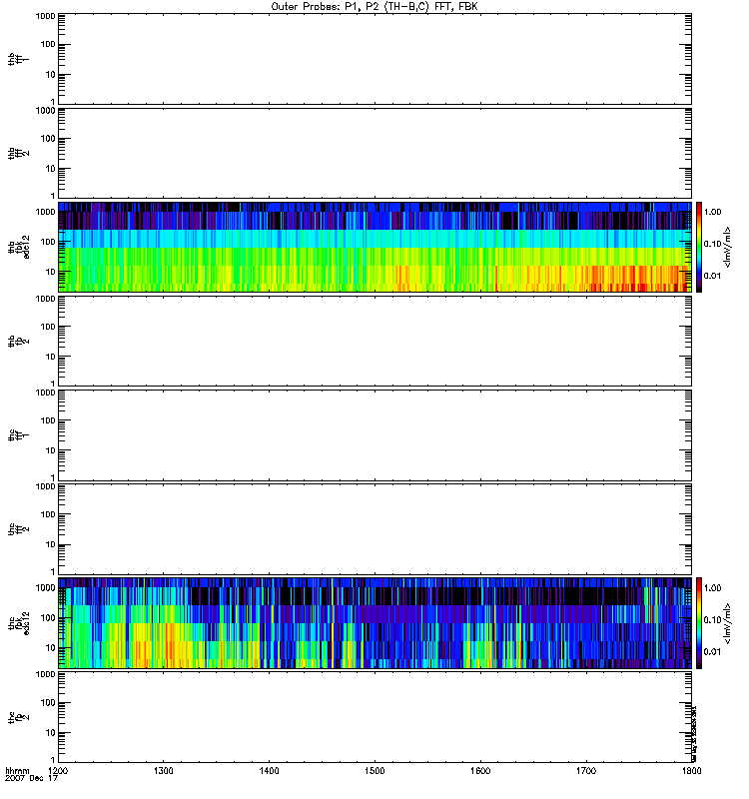Select the thc fbk edc12 color scale bar
Viewport: 749px width, 799px height.
click(x=699, y=622)
